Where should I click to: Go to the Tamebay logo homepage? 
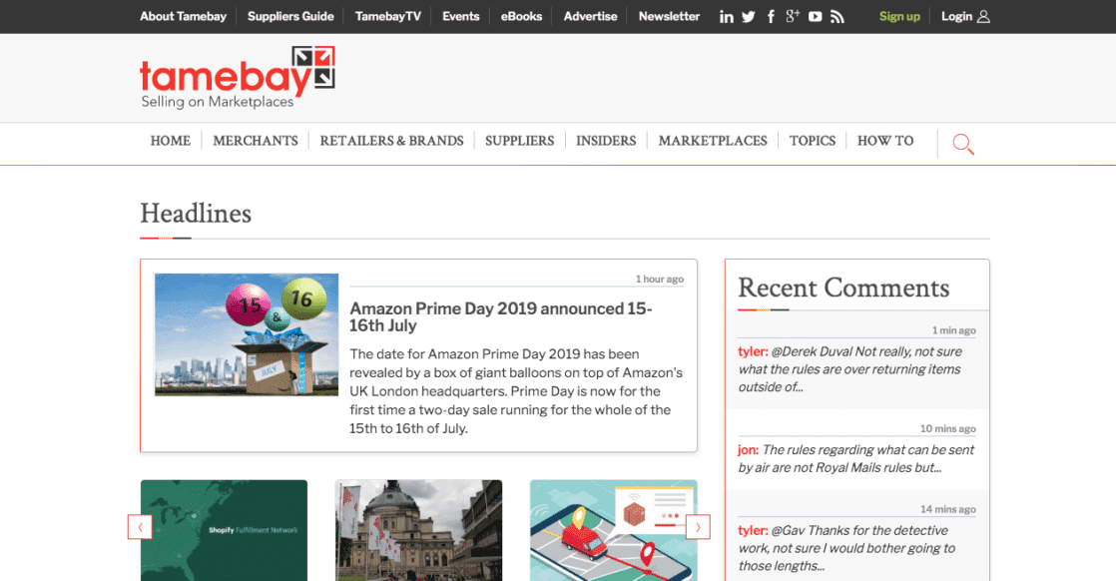pos(238,78)
